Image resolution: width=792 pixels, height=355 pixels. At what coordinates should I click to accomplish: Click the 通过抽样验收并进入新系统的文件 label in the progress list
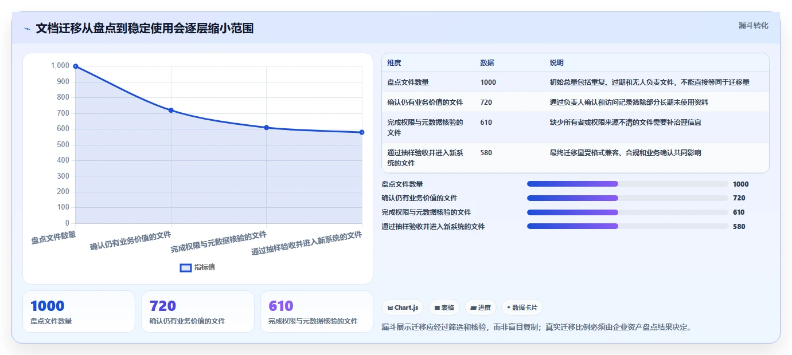[x=433, y=227]
